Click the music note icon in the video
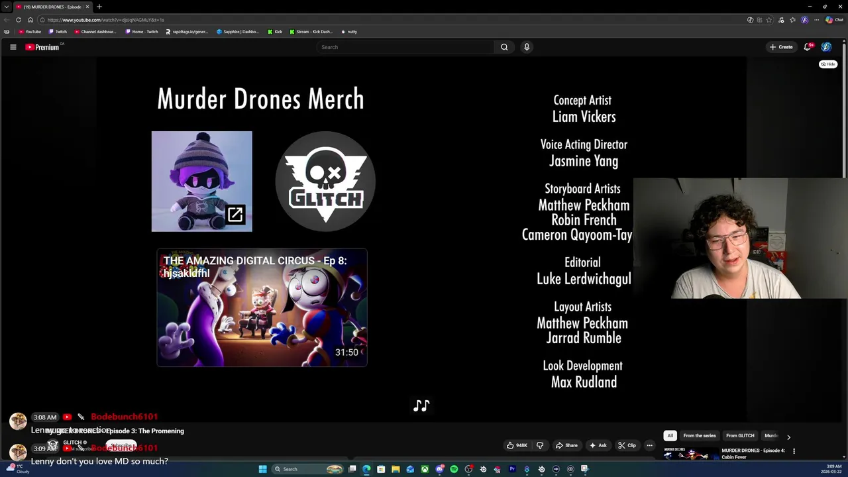Viewport: 848px width, 477px height. [421, 405]
